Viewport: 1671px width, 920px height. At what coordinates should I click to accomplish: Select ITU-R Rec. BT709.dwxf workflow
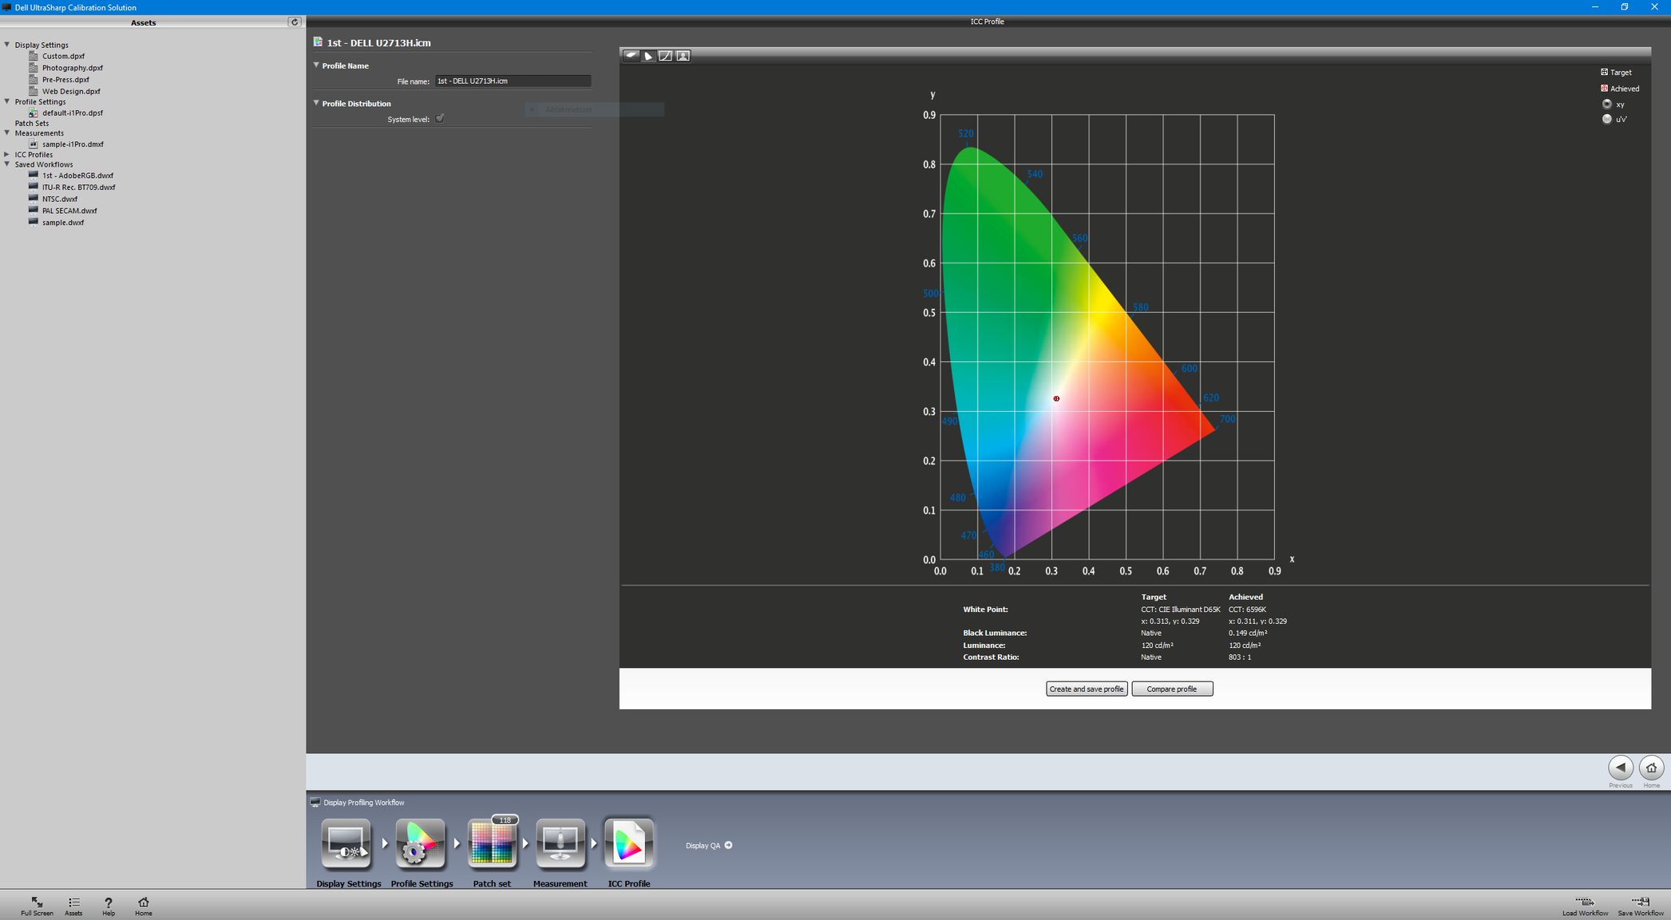(x=78, y=188)
